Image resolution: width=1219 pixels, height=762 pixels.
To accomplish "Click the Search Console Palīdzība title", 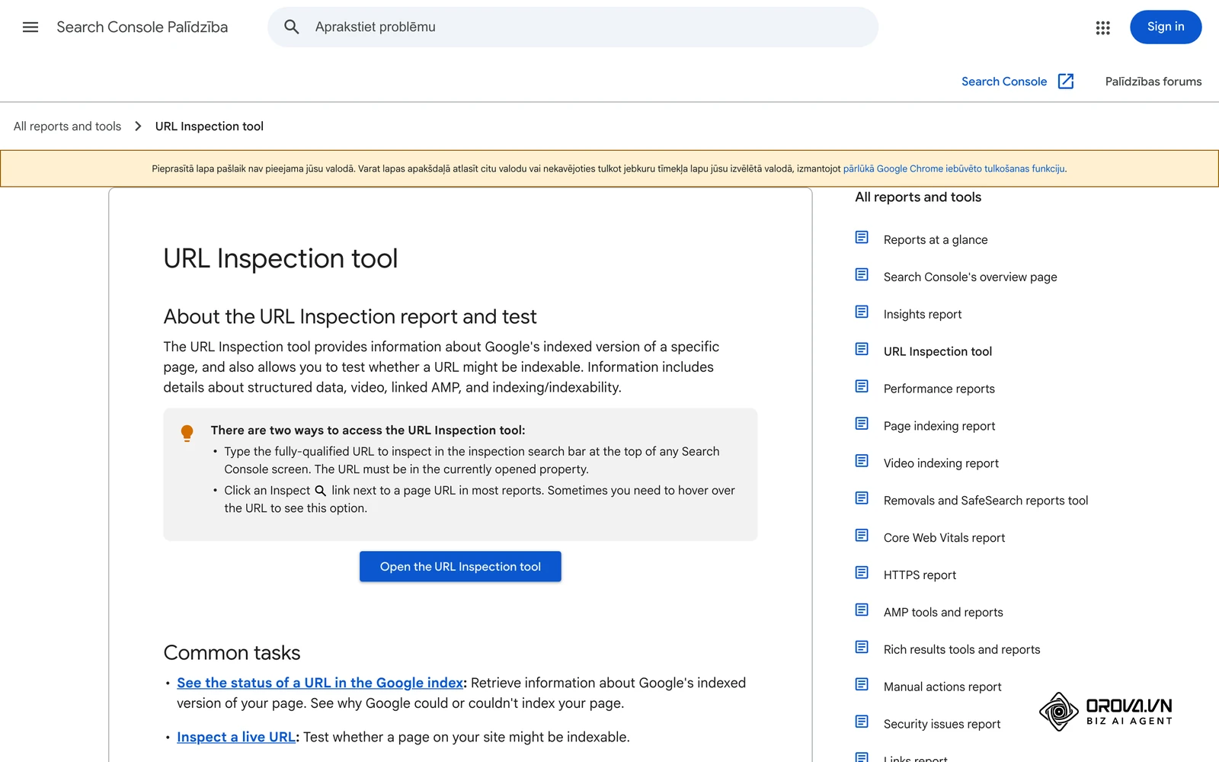I will (x=142, y=27).
